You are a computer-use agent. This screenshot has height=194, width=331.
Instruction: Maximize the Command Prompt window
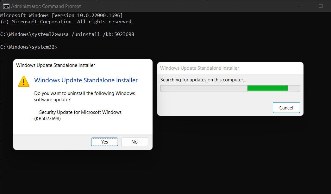click(x=321, y=6)
